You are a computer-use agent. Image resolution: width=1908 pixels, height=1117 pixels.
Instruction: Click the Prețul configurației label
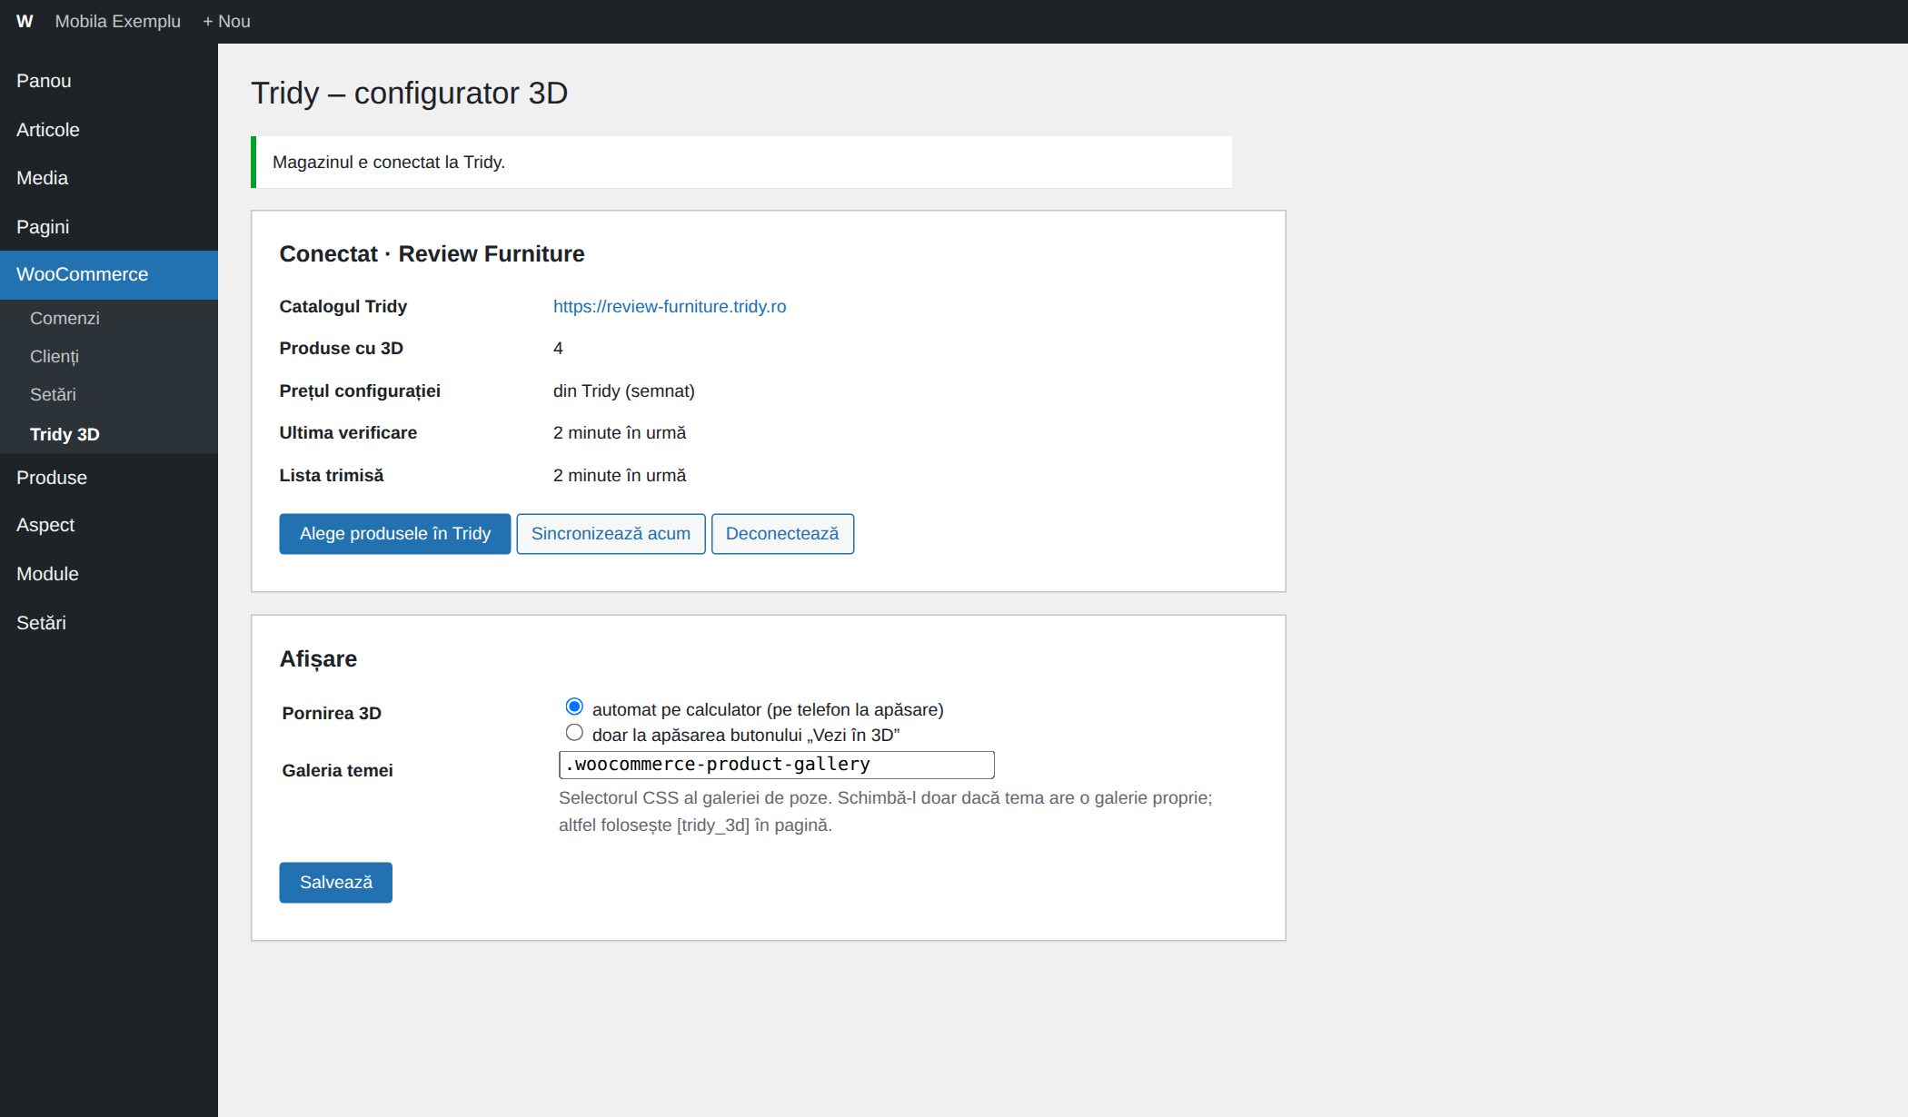tap(360, 391)
